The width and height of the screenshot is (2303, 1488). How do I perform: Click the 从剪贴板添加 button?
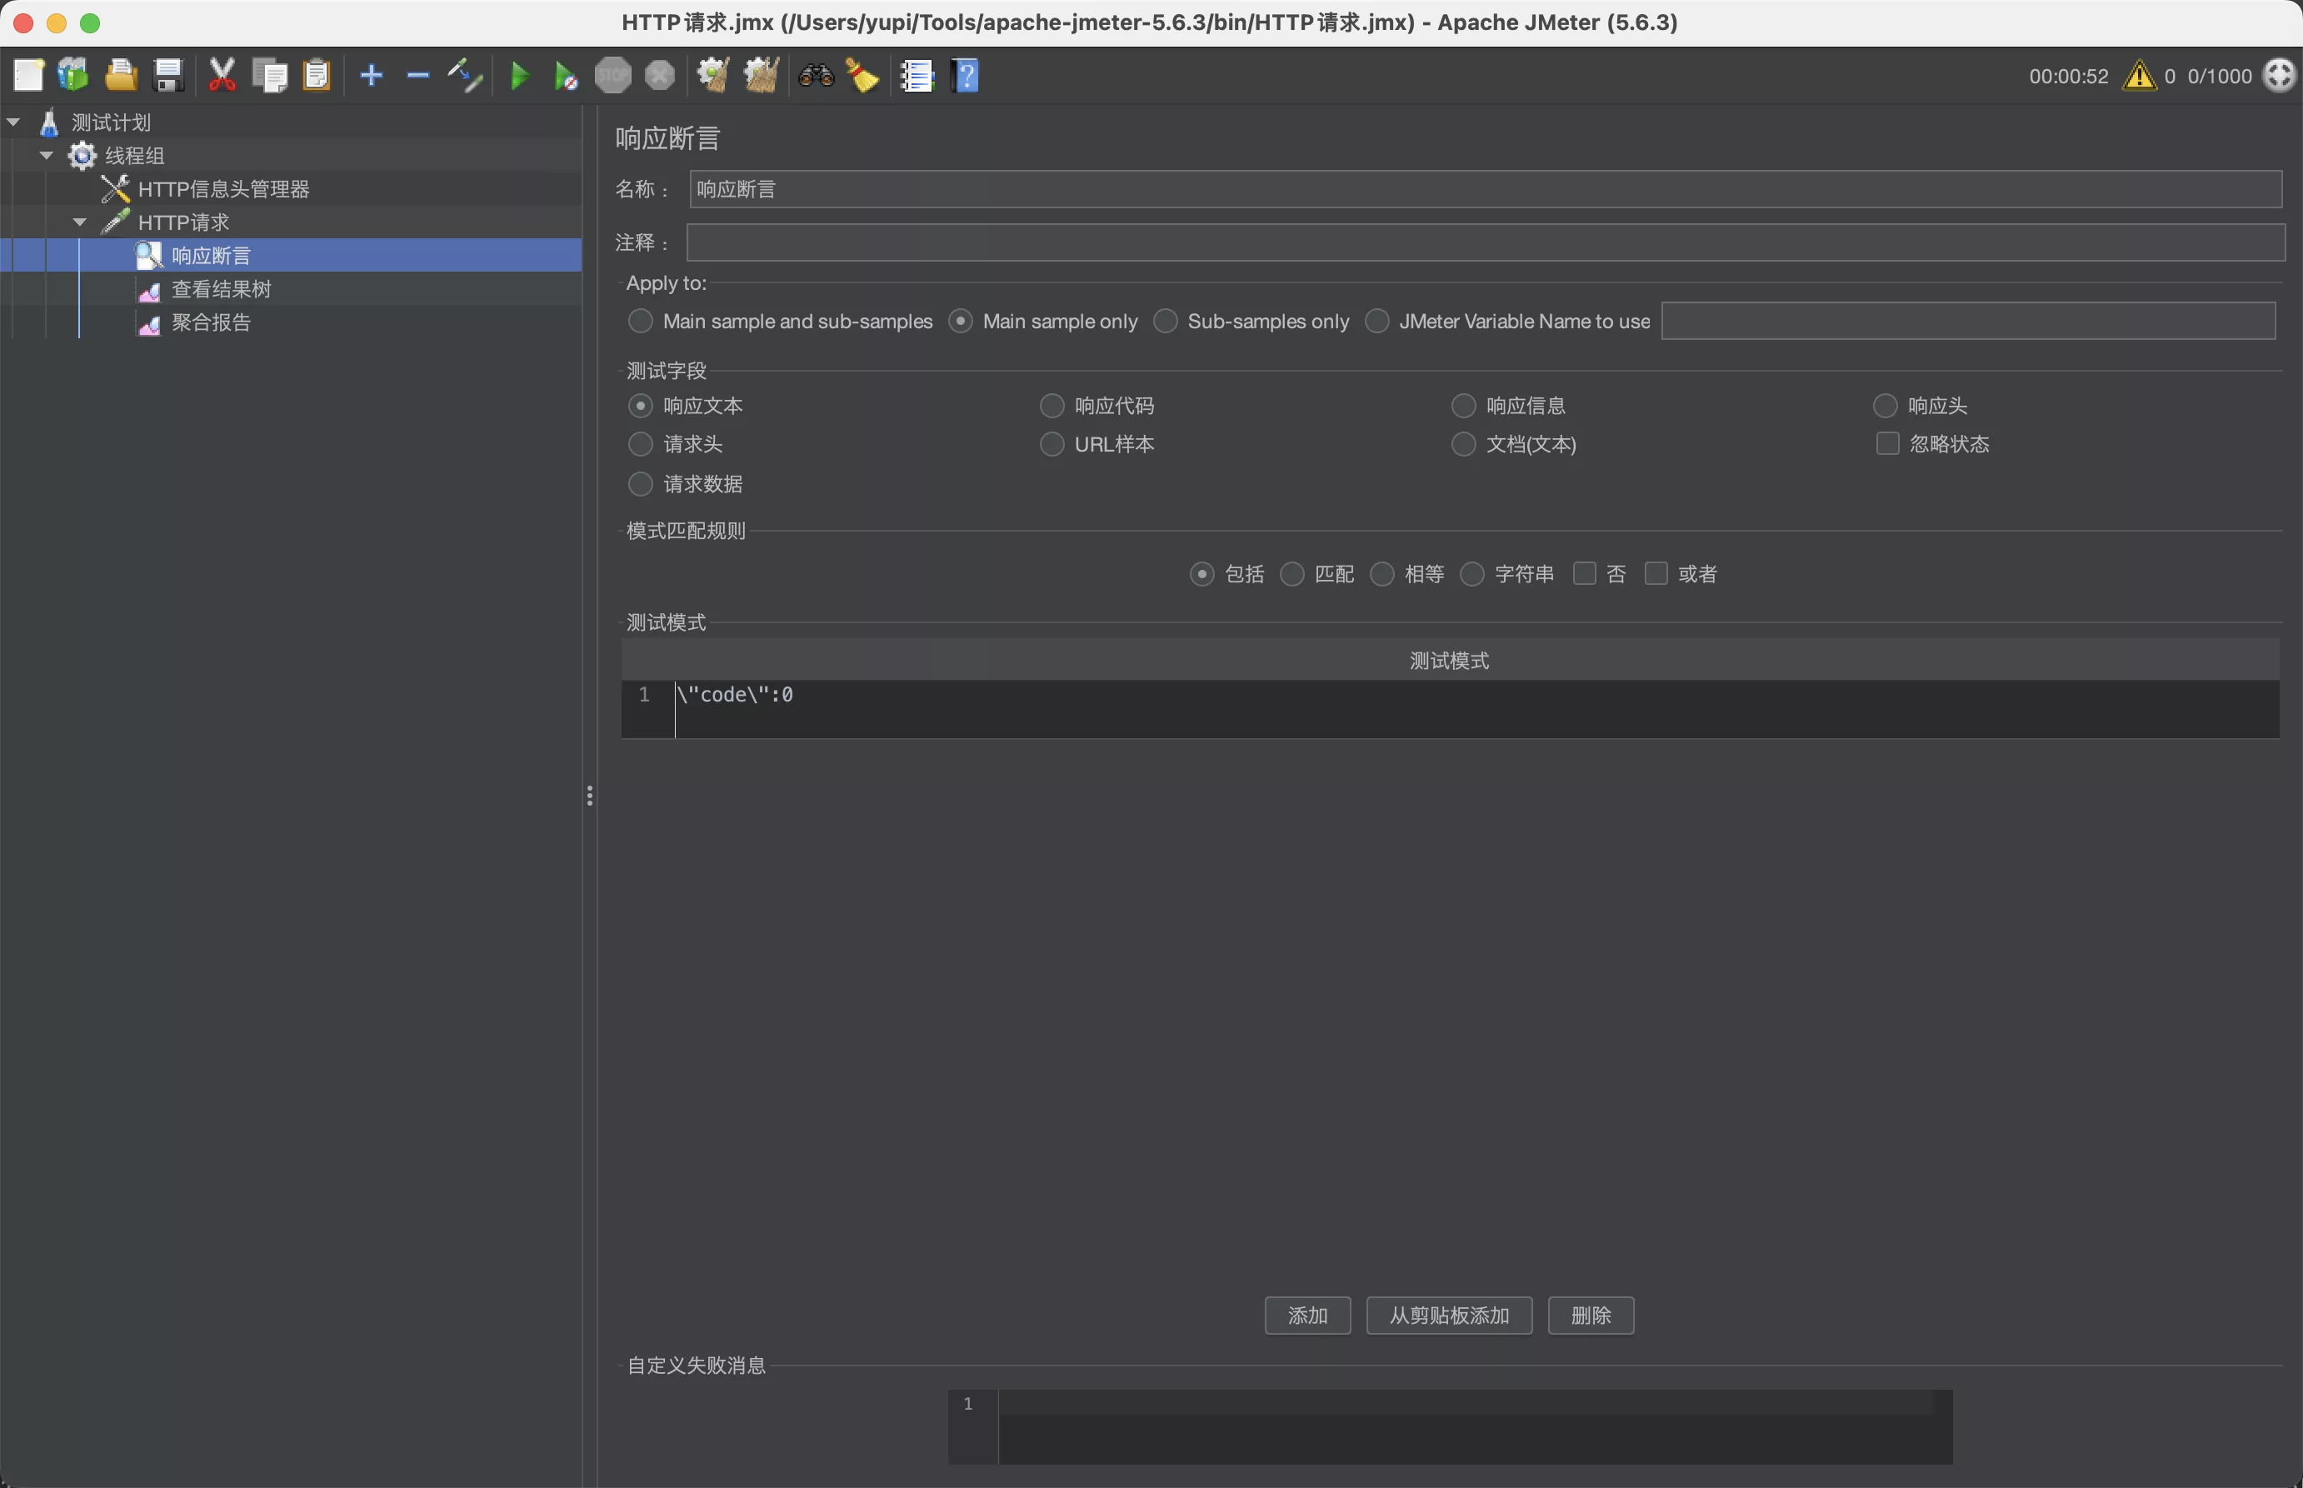(x=1449, y=1315)
